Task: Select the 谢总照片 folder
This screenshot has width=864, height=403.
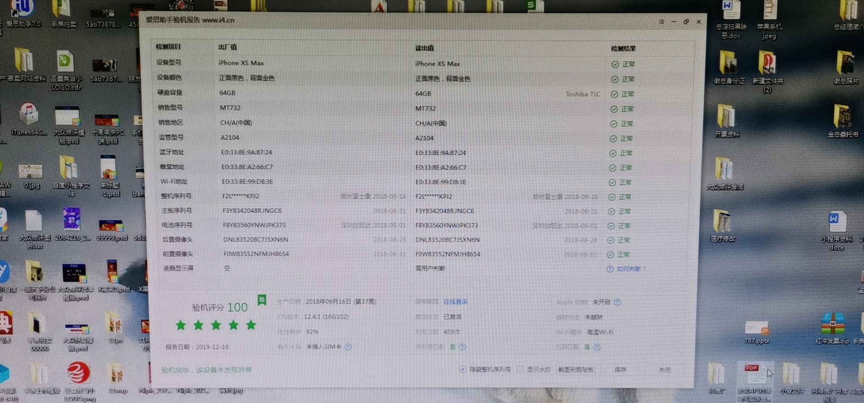Action: pos(846,67)
